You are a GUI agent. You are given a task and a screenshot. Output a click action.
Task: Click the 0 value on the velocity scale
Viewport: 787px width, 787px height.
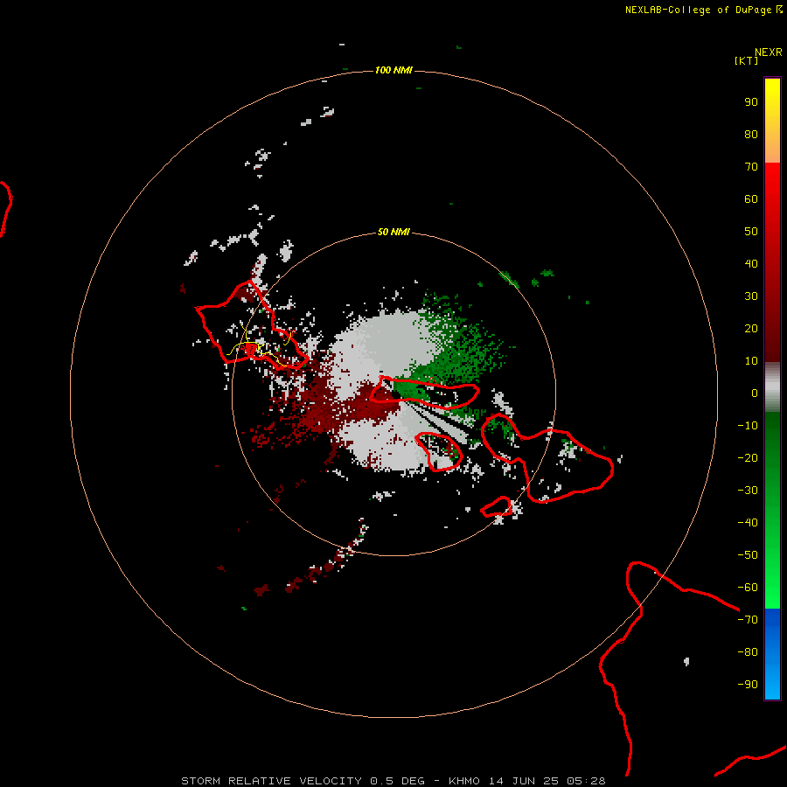click(x=755, y=393)
